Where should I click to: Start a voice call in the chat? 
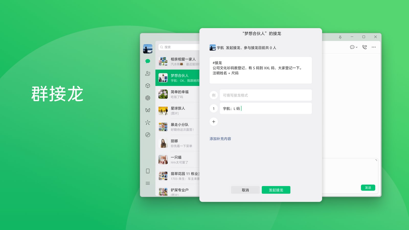(365, 47)
